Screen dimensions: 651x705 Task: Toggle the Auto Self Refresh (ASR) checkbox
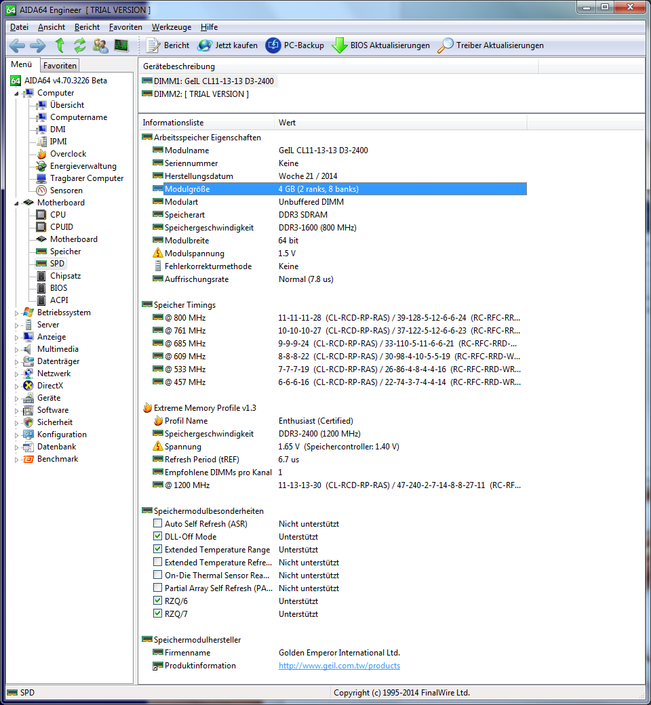click(157, 523)
